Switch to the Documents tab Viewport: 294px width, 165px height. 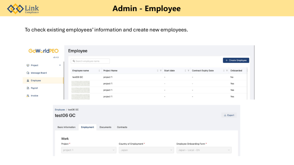(105, 127)
